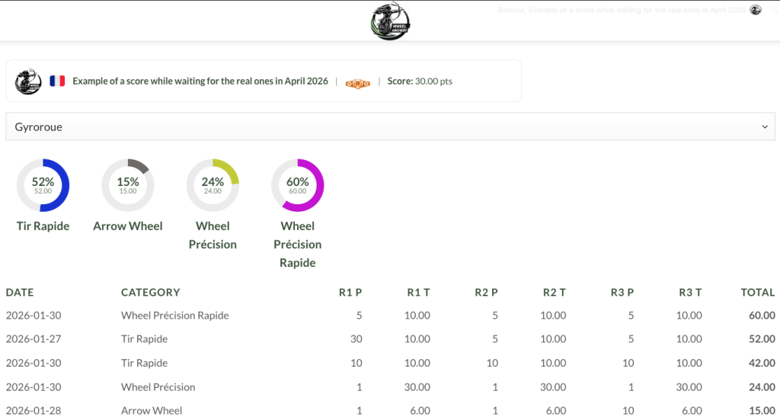Click the R2 T column header

click(555, 292)
